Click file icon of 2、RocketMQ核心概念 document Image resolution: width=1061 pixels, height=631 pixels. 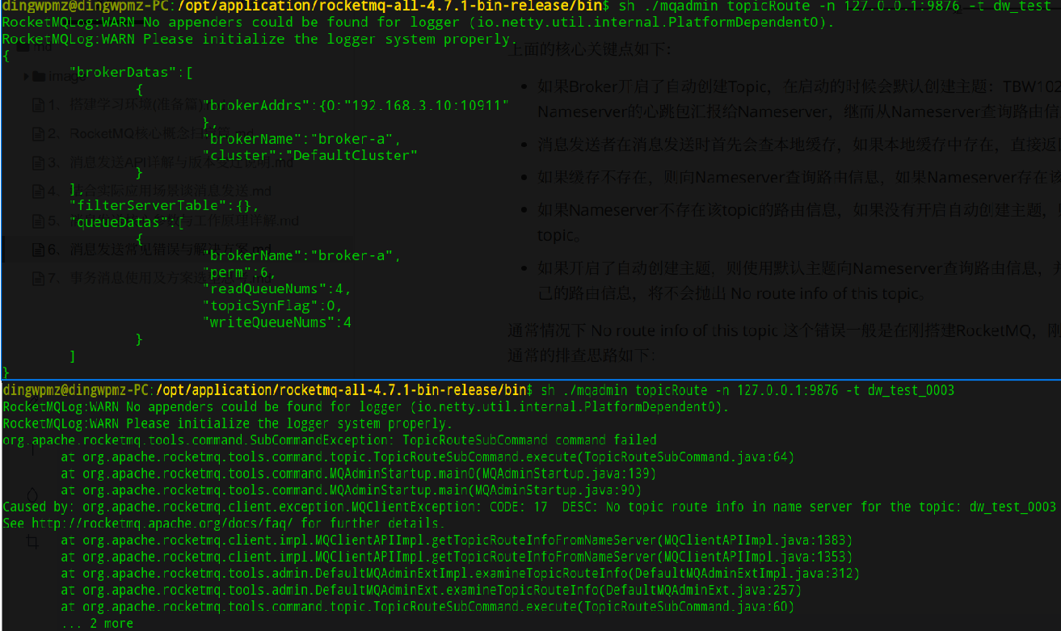click(x=38, y=133)
